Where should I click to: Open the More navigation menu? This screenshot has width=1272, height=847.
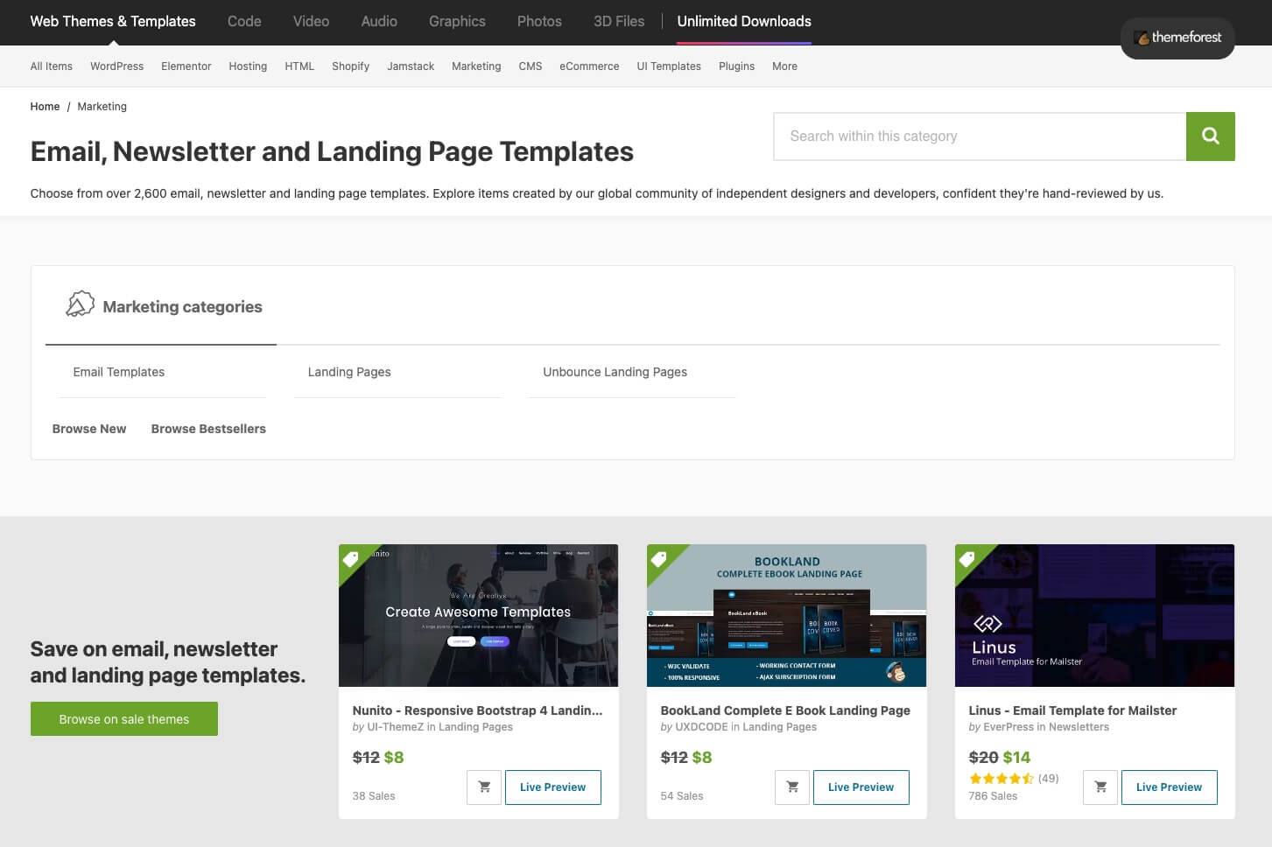(x=784, y=66)
